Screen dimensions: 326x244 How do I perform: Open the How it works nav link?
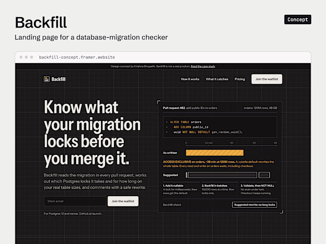190,79
